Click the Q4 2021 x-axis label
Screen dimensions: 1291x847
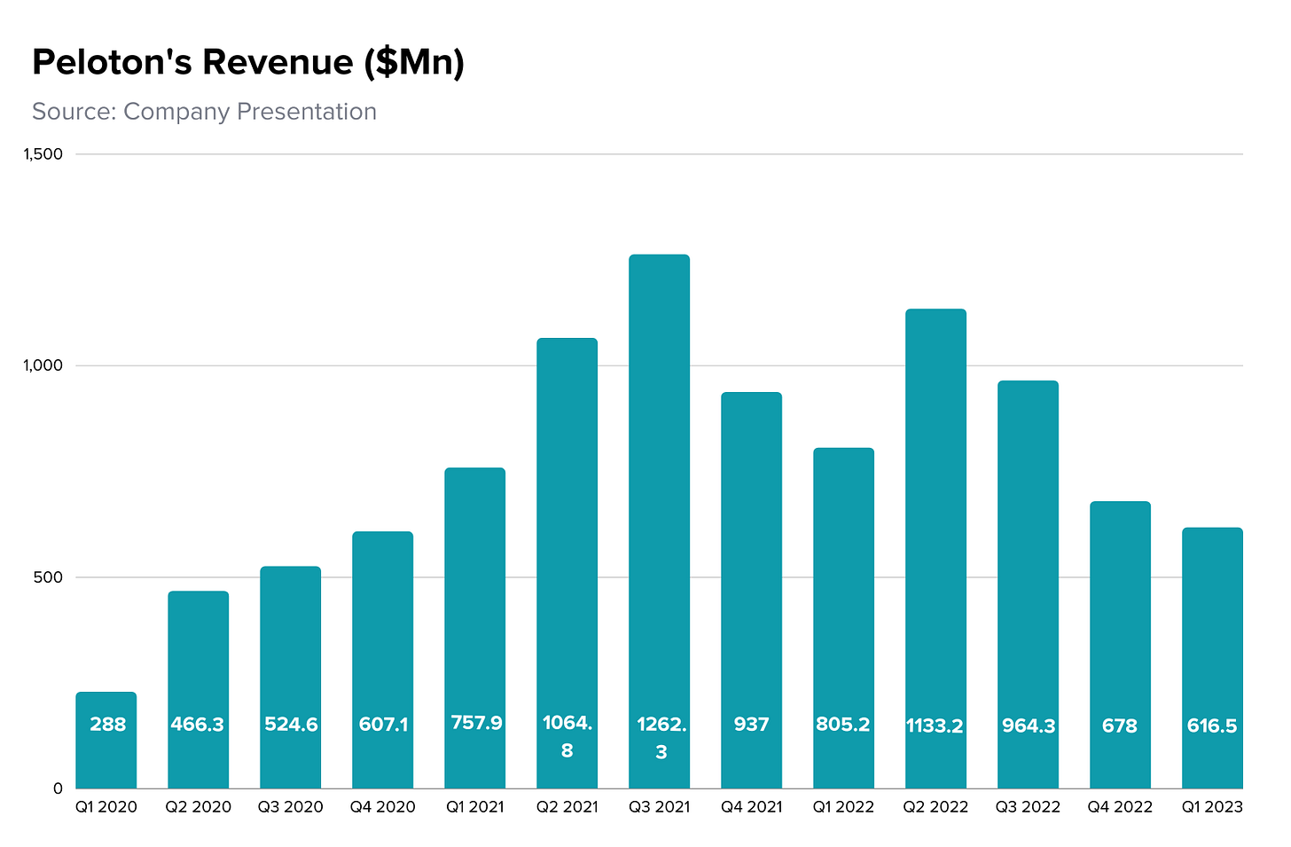(752, 807)
